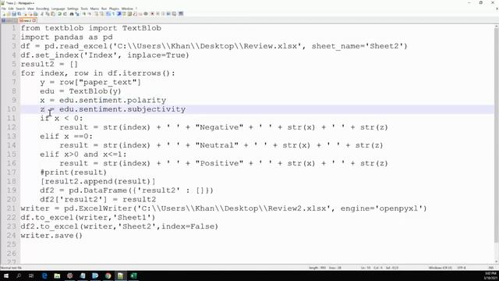Open Google Chrome from the taskbar
This screenshot has height=281, width=499.
(108, 276)
